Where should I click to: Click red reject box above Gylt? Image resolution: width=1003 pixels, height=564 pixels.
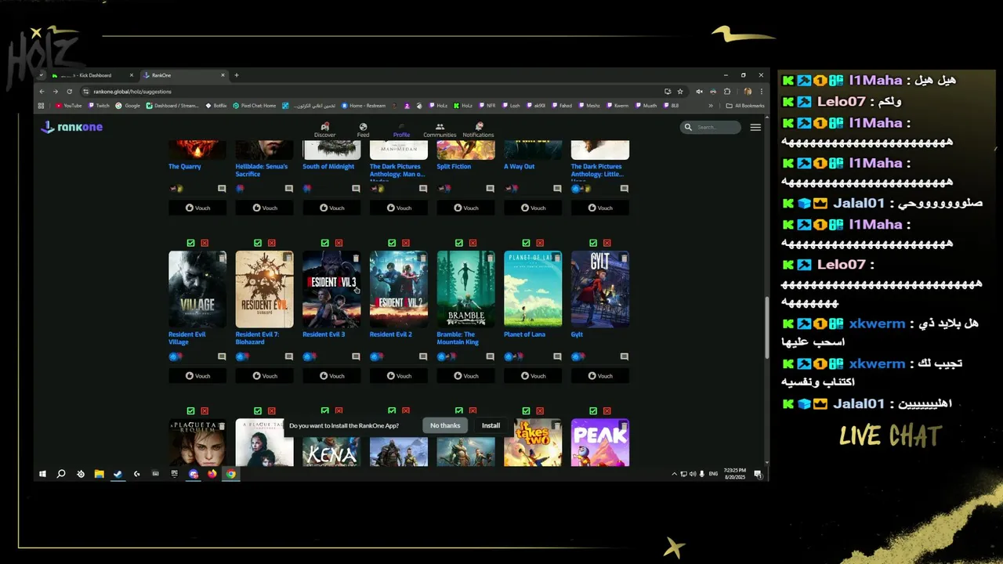[x=607, y=243]
